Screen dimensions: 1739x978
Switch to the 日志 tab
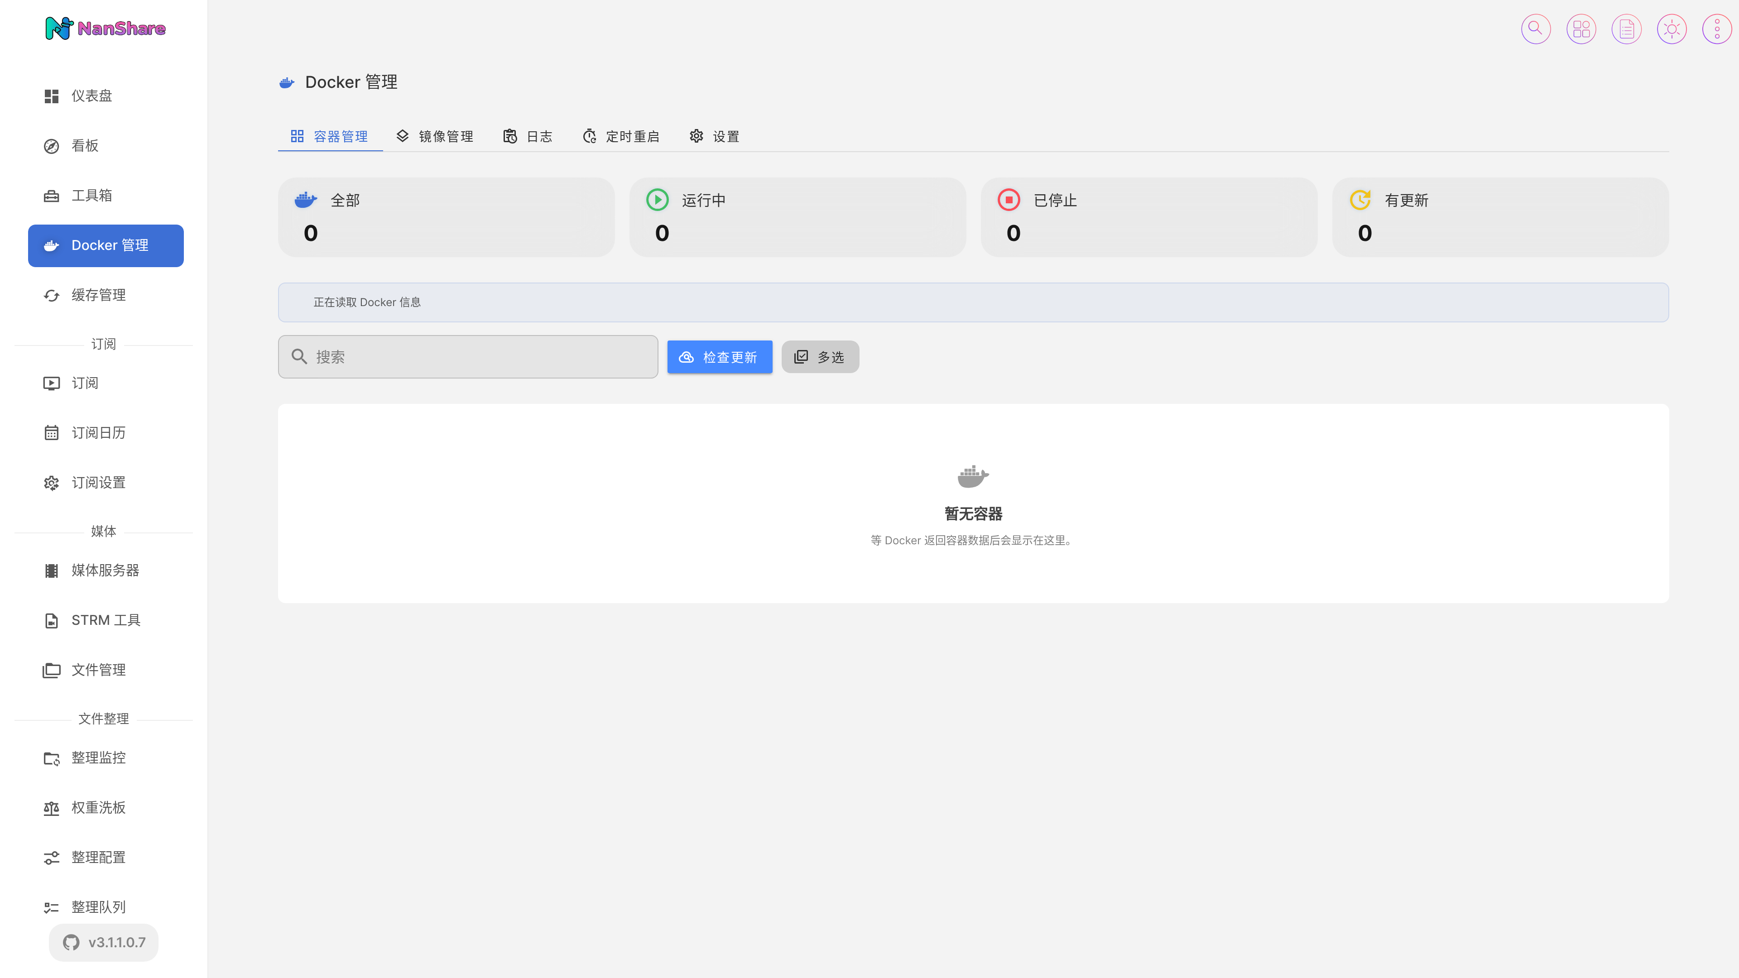[x=528, y=136]
